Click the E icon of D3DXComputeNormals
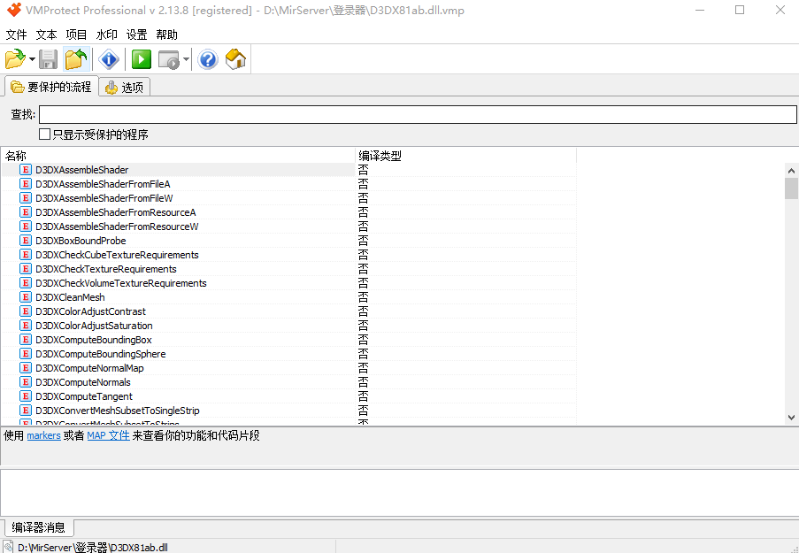799x553 pixels. [x=26, y=381]
